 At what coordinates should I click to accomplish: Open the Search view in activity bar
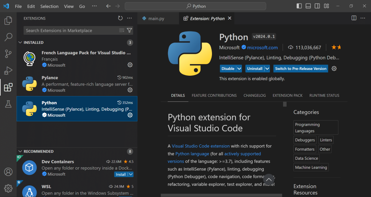[8, 37]
